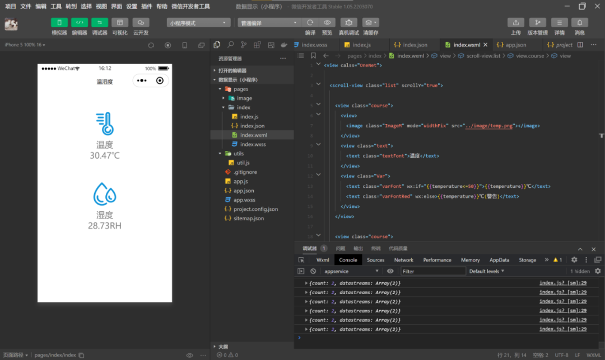Open the search icon in the sidebar
This screenshot has height=360, width=605.
(x=230, y=45)
